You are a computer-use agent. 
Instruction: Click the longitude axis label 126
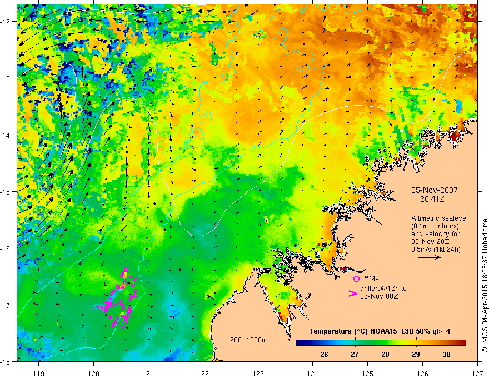click(x=422, y=374)
